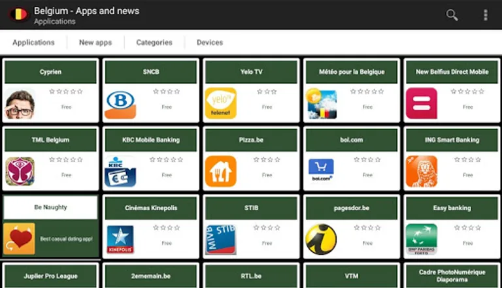This screenshot has height=288, width=502.
Task: Click the 'Belgium - Apps and news' title
Action: [87, 11]
